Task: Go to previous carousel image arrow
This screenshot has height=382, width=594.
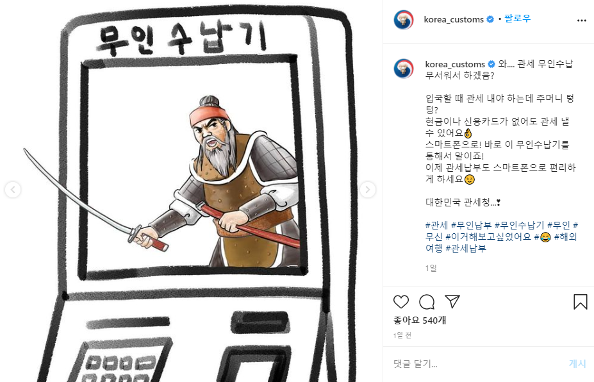Action: click(13, 190)
